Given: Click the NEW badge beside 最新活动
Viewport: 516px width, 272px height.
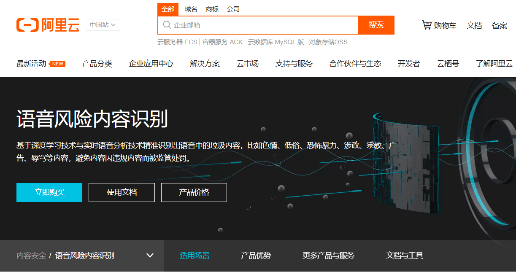Looking at the screenshot, I should click(57, 64).
